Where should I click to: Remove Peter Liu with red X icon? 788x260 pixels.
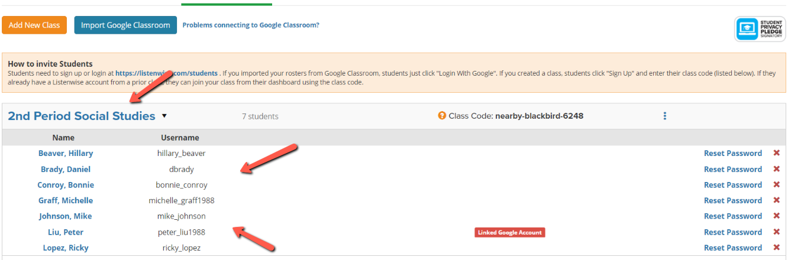[777, 232]
